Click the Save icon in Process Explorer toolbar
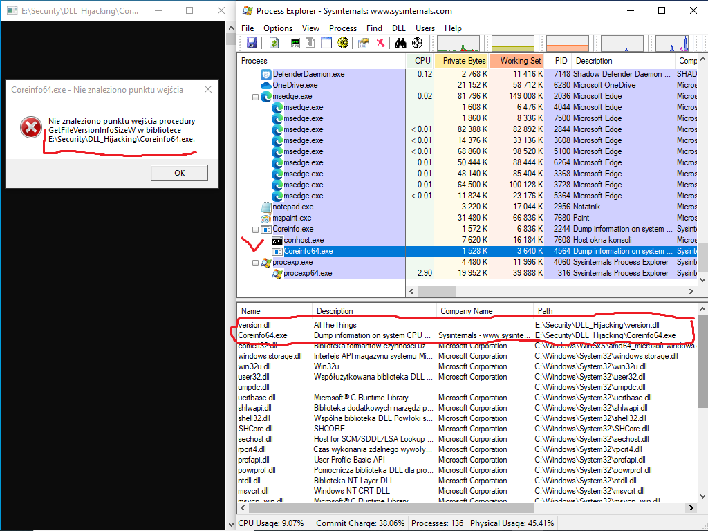This screenshot has height=531, width=708. [252, 44]
